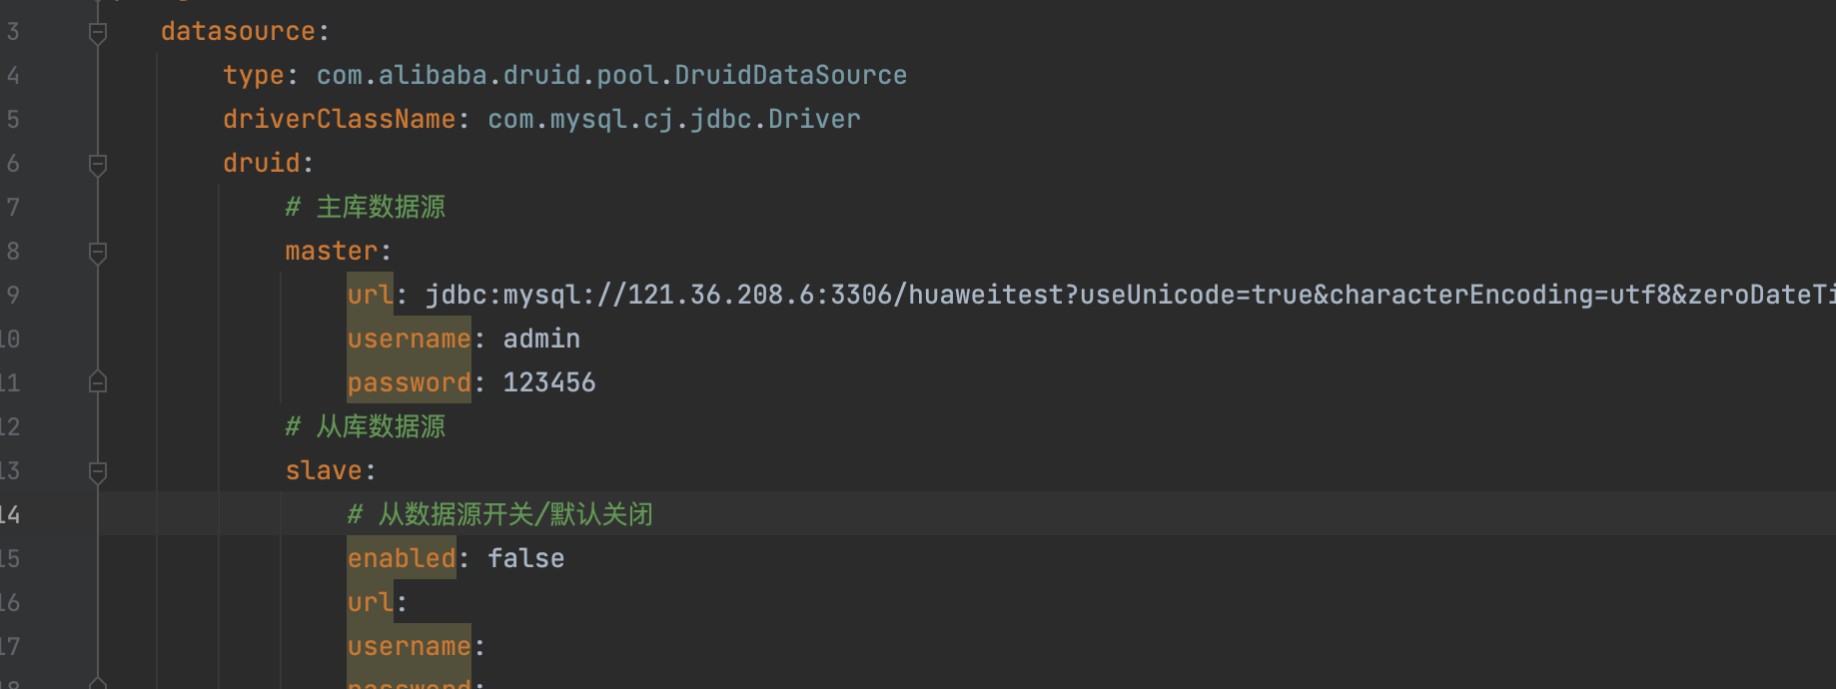Click the master url key on line 9
Viewport: 1836px width, 689px height.
pos(370,295)
